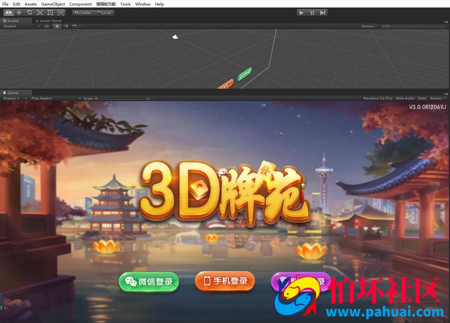The image size is (450, 323).
Task: Toggle the Stats overlay
Action: click(x=422, y=98)
